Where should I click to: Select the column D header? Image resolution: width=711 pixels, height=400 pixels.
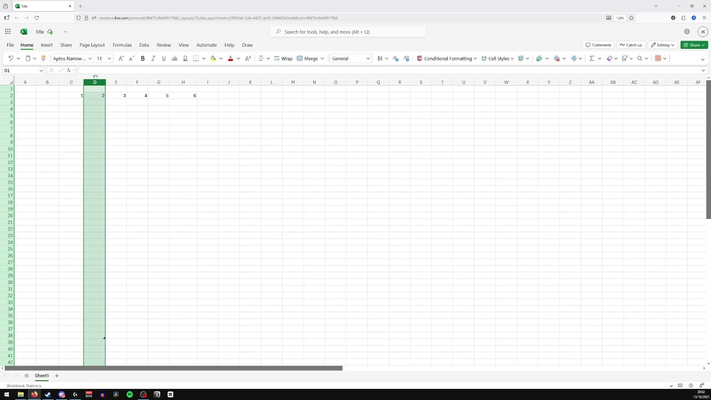(x=94, y=82)
